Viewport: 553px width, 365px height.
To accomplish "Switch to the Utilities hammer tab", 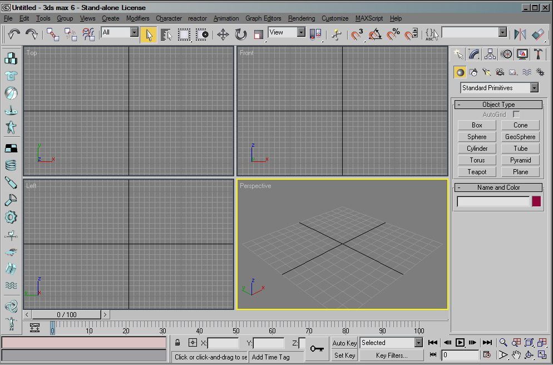I will click(x=538, y=54).
